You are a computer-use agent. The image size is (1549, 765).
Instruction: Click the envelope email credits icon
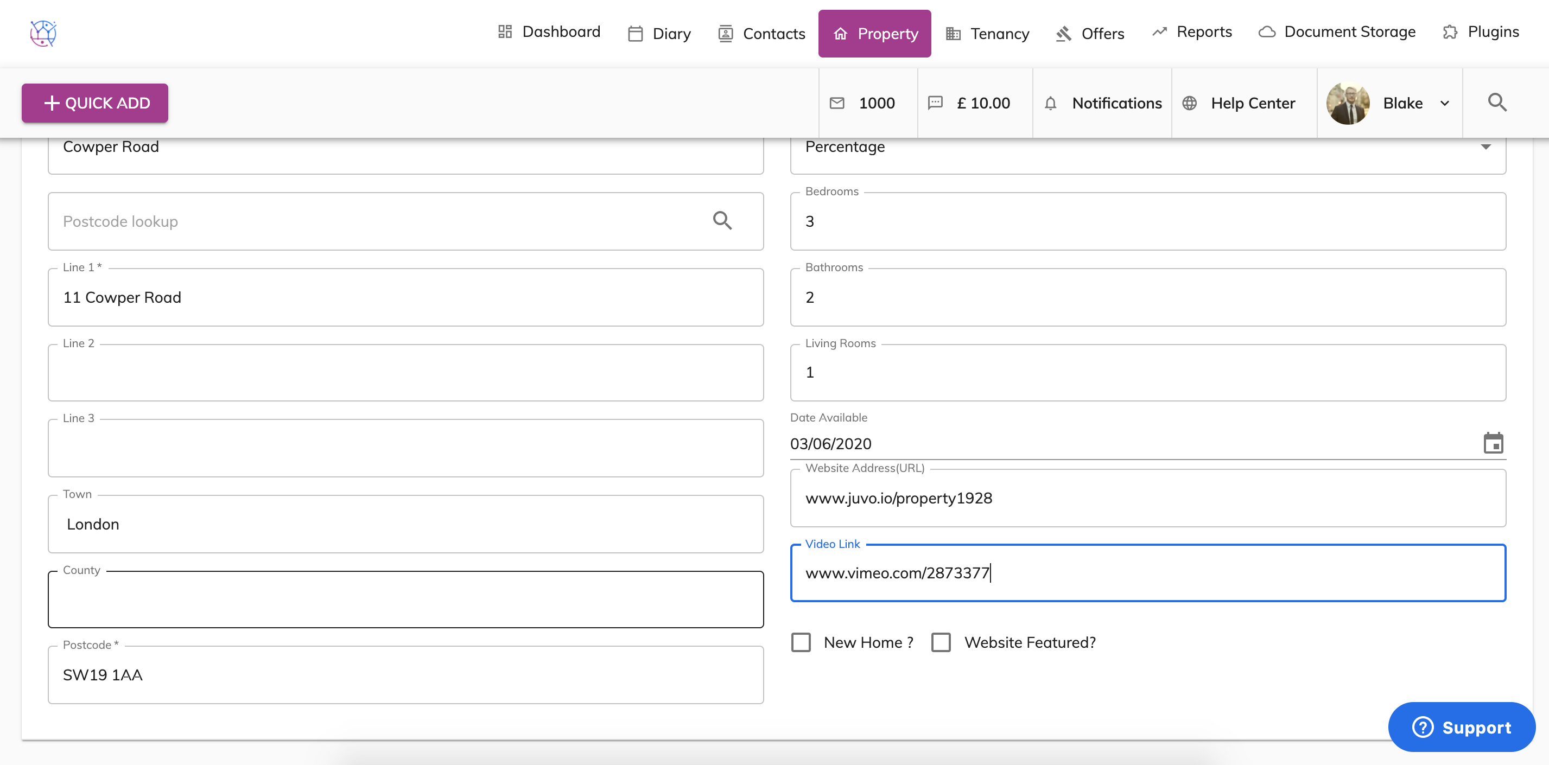point(837,104)
